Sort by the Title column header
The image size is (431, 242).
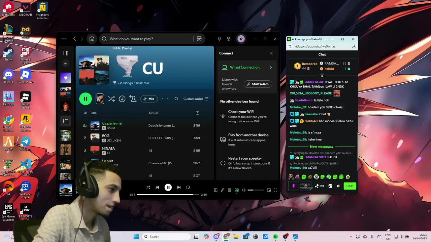93,113
